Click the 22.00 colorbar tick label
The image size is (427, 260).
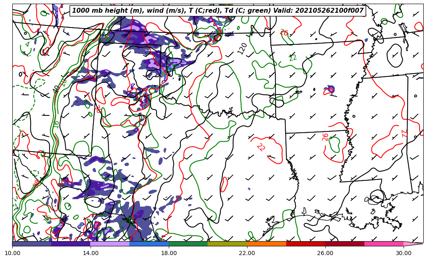[247, 253]
